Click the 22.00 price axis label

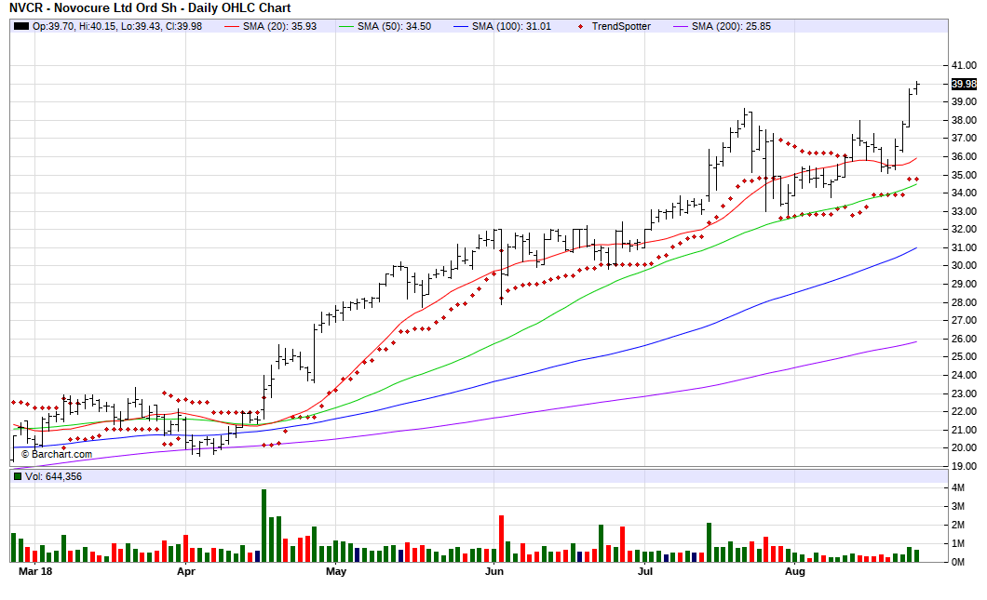coord(965,411)
